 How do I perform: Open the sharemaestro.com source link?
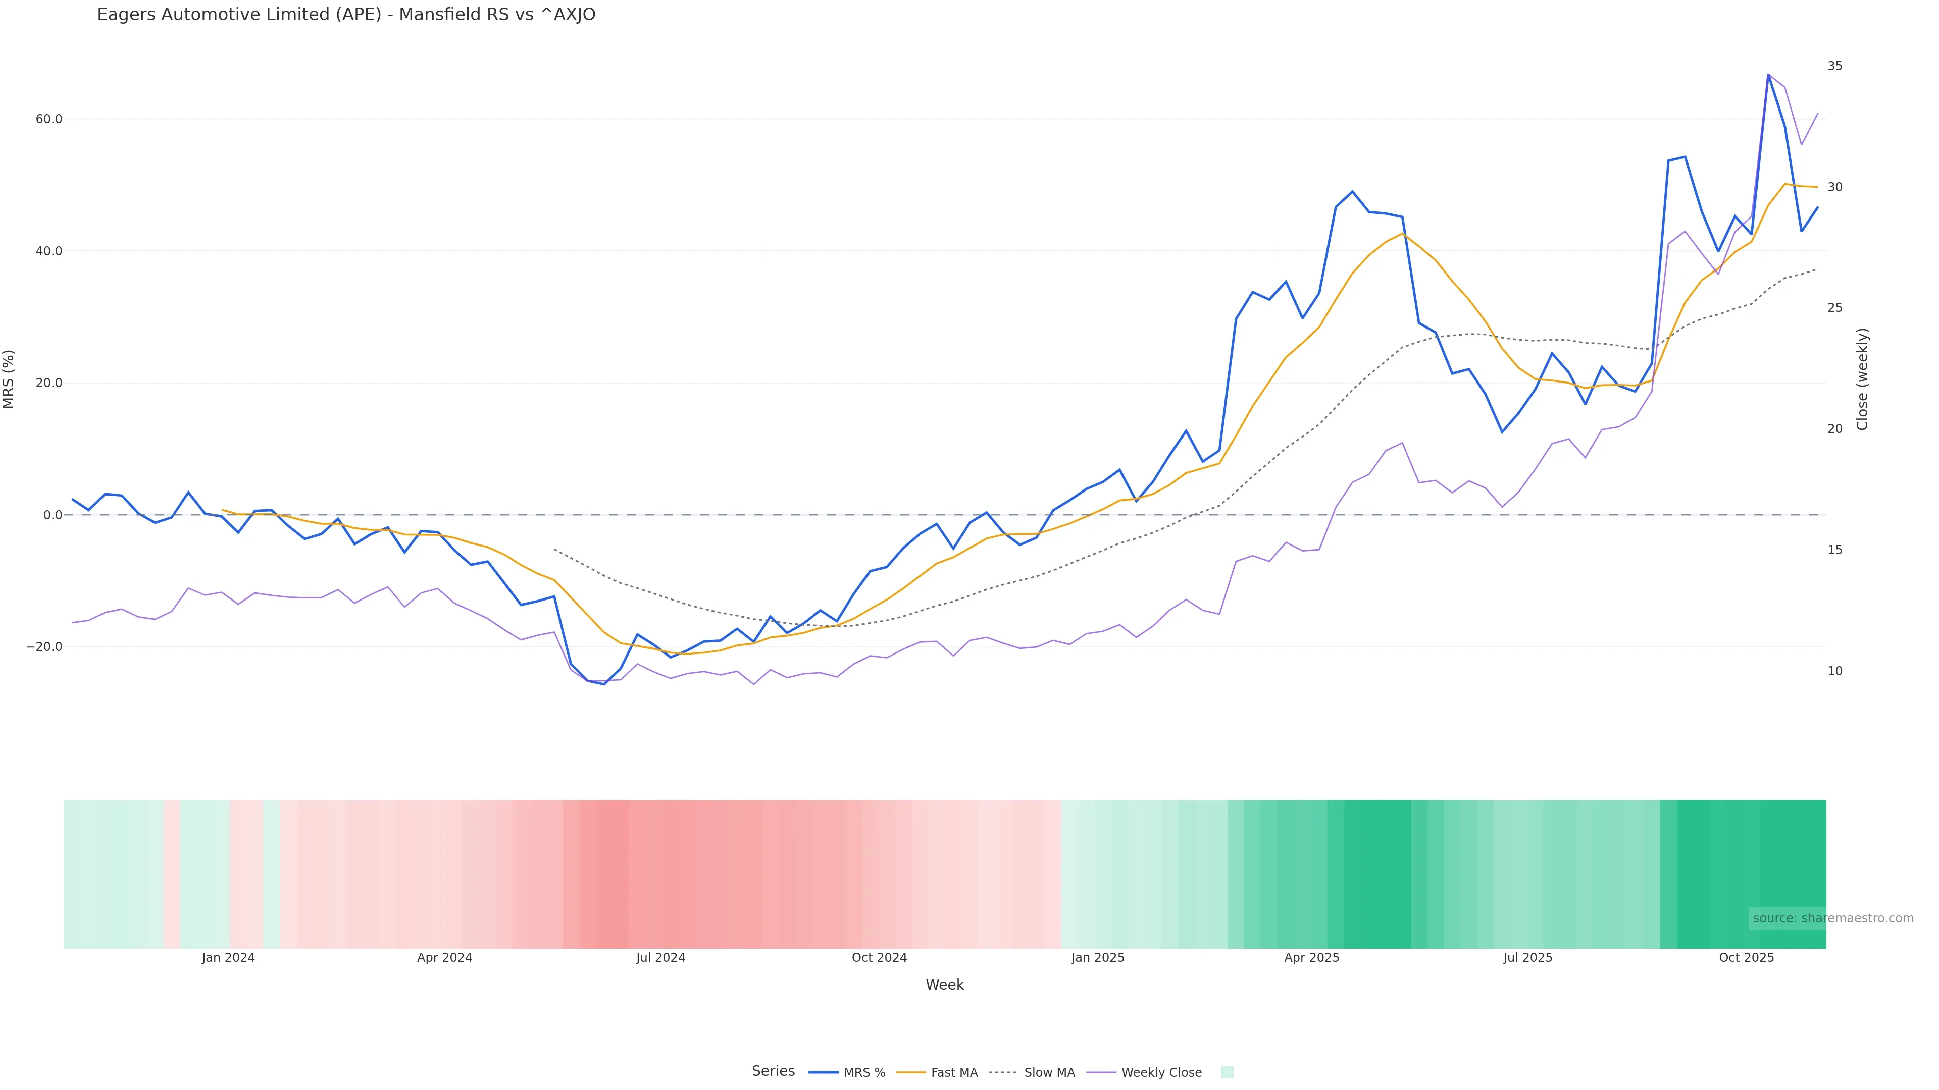(x=1832, y=918)
